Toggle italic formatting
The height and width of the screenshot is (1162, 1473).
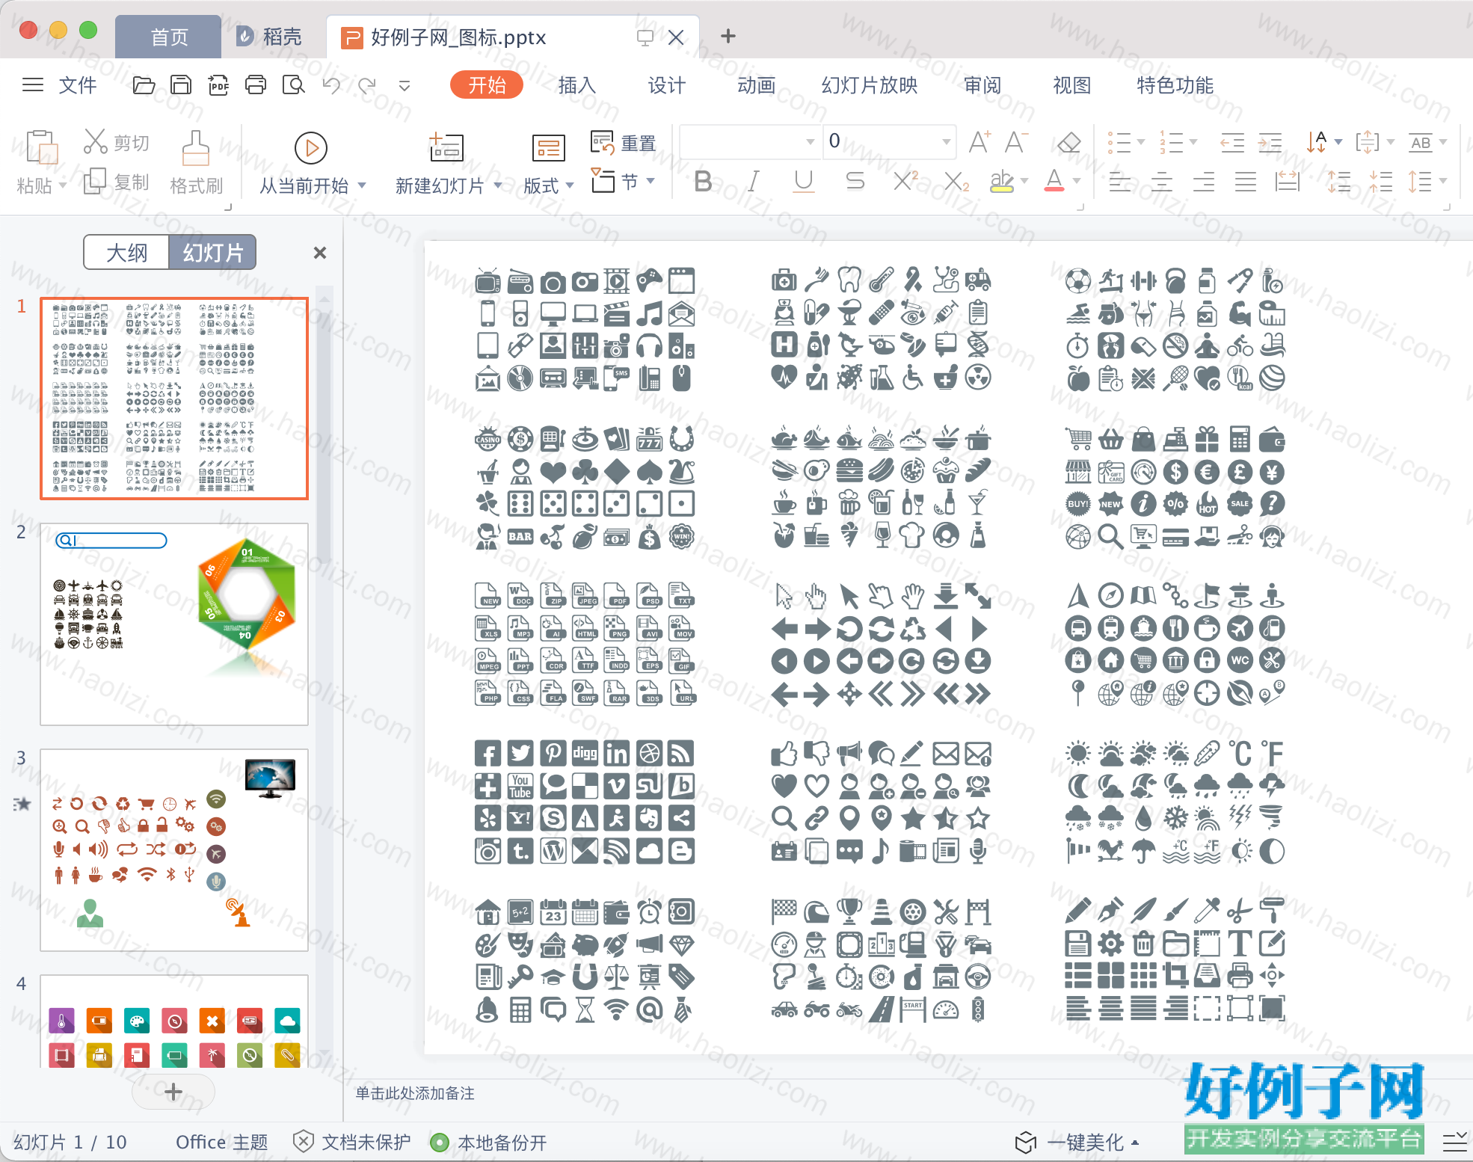[754, 181]
